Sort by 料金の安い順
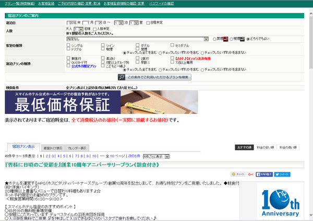The image size is (313, 221). pyautogui.click(x=266, y=147)
